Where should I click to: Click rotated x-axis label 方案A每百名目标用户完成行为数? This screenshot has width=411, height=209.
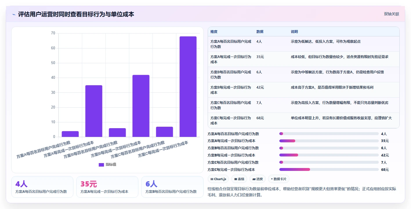tap(44, 149)
